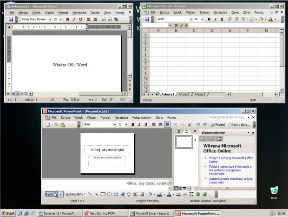Image resolution: width=288 pixels, height=217 pixels.
Task: Select the Oval shape tool in PowerPoint
Action: point(109,194)
